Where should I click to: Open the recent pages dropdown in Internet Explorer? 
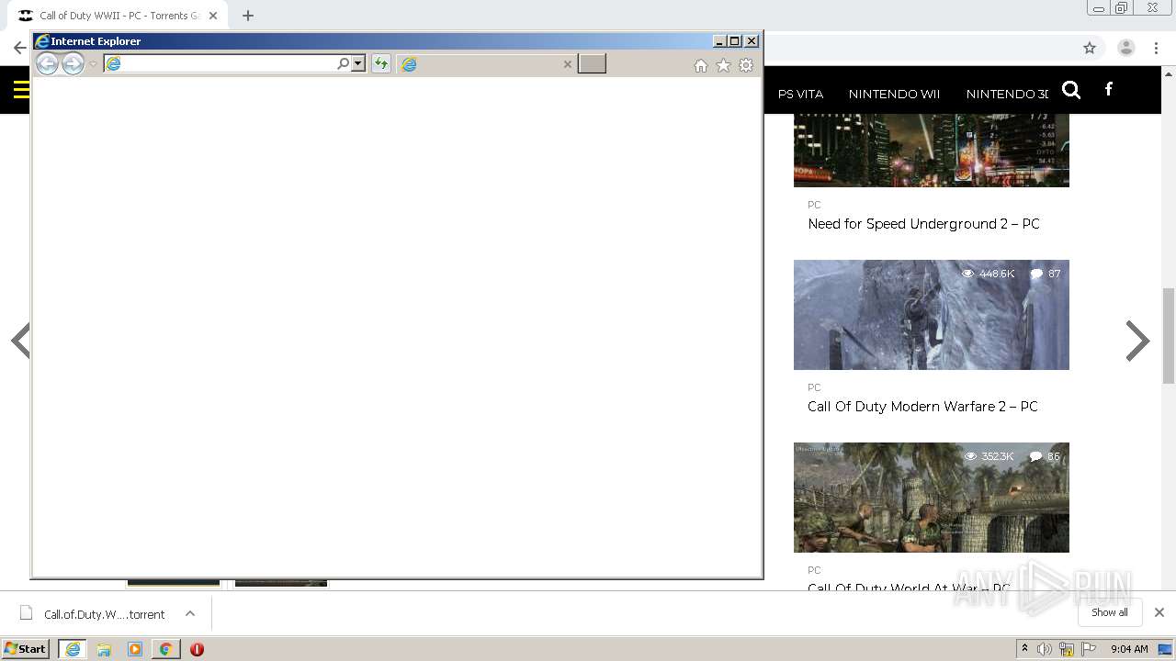[93, 64]
